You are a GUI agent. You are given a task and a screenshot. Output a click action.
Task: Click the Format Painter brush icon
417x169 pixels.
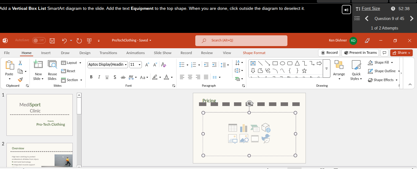pyautogui.click(x=20, y=80)
